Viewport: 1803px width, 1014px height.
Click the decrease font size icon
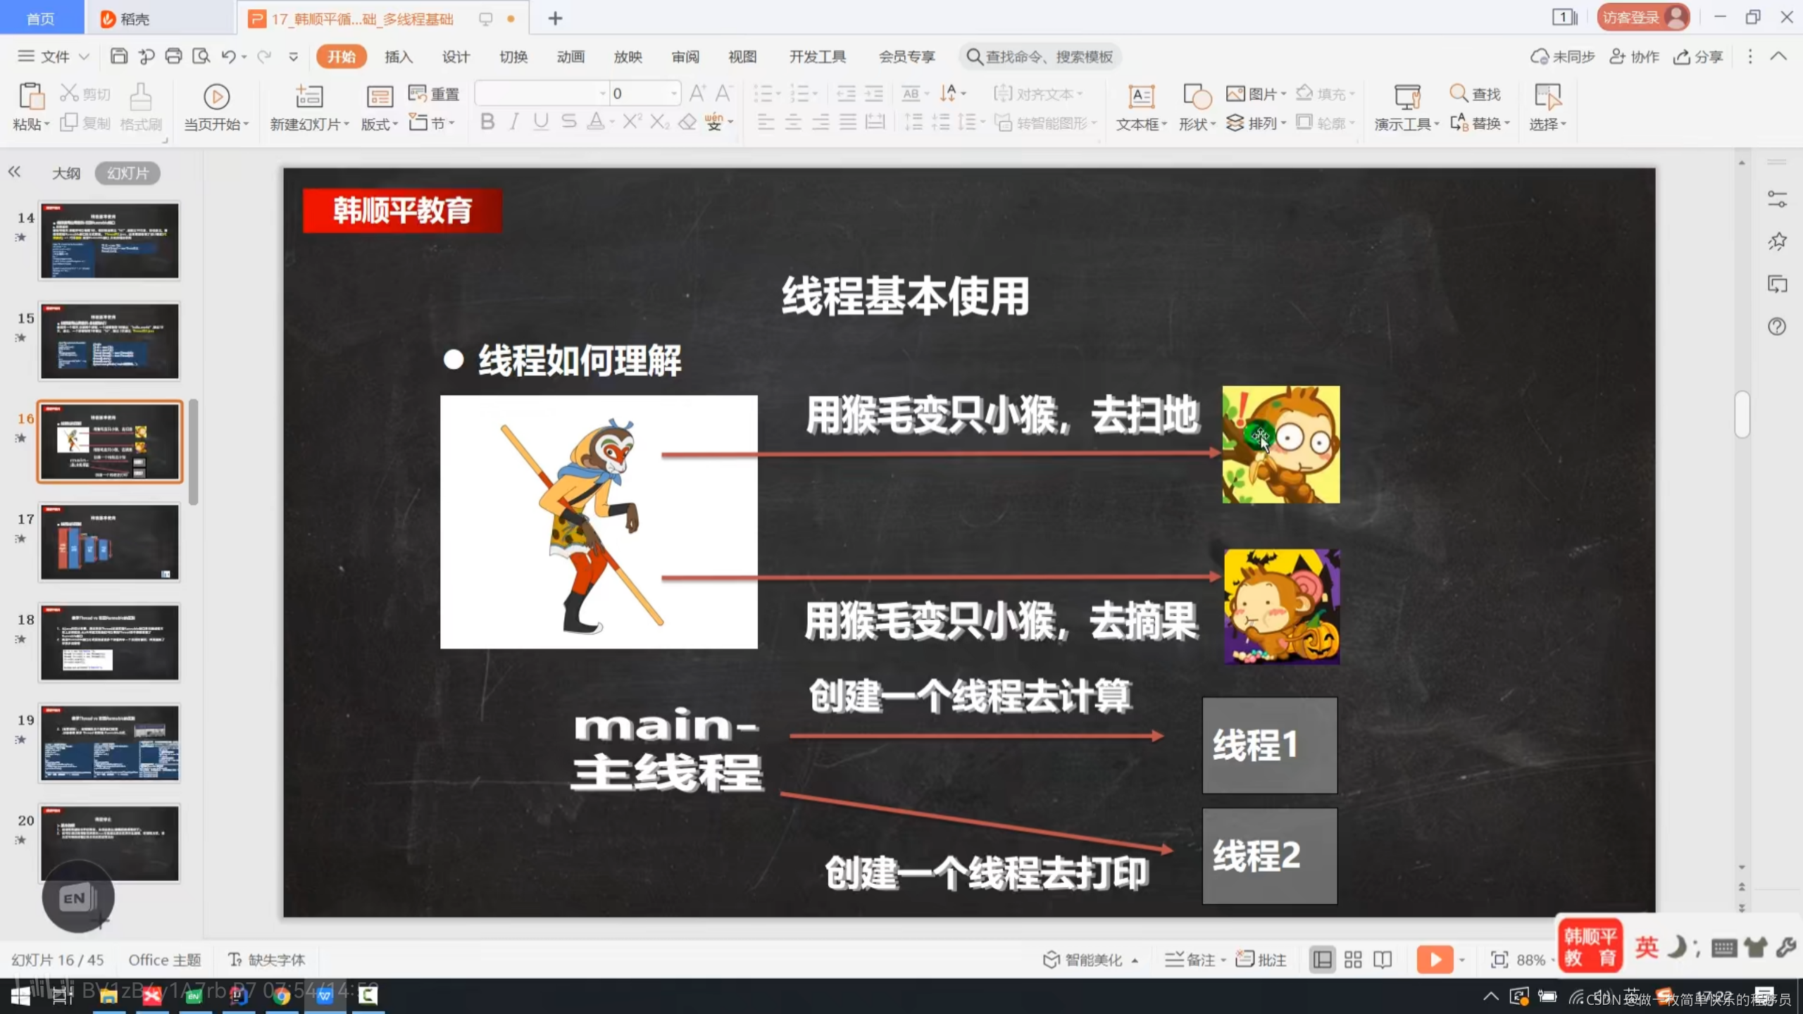click(x=724, y=93)
